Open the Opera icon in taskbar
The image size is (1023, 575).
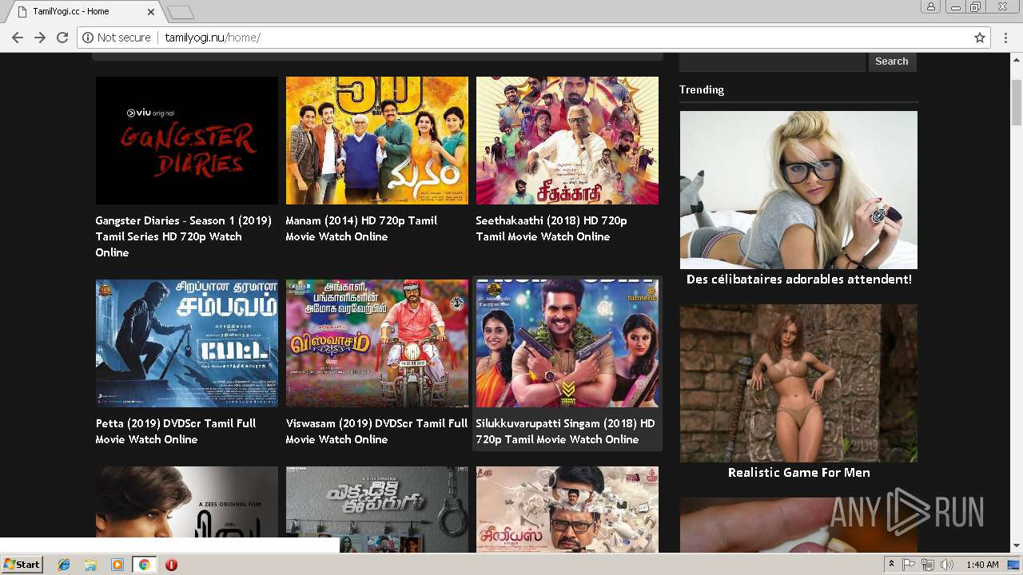point(171,565)
